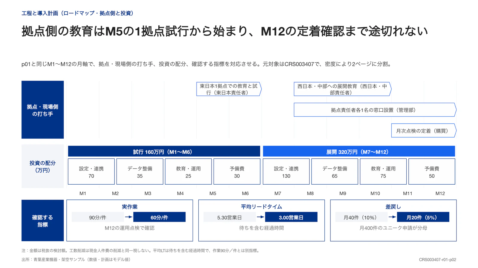478x268 pixels.
Task: Click the 待ちを含む経過時間 note
Action: click(261, 228)
